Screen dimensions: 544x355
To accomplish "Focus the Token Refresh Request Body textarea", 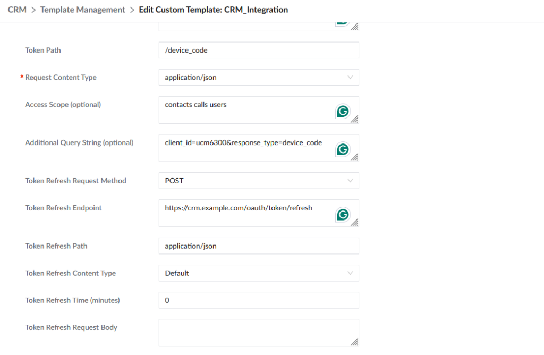I will tap(259, 333).
